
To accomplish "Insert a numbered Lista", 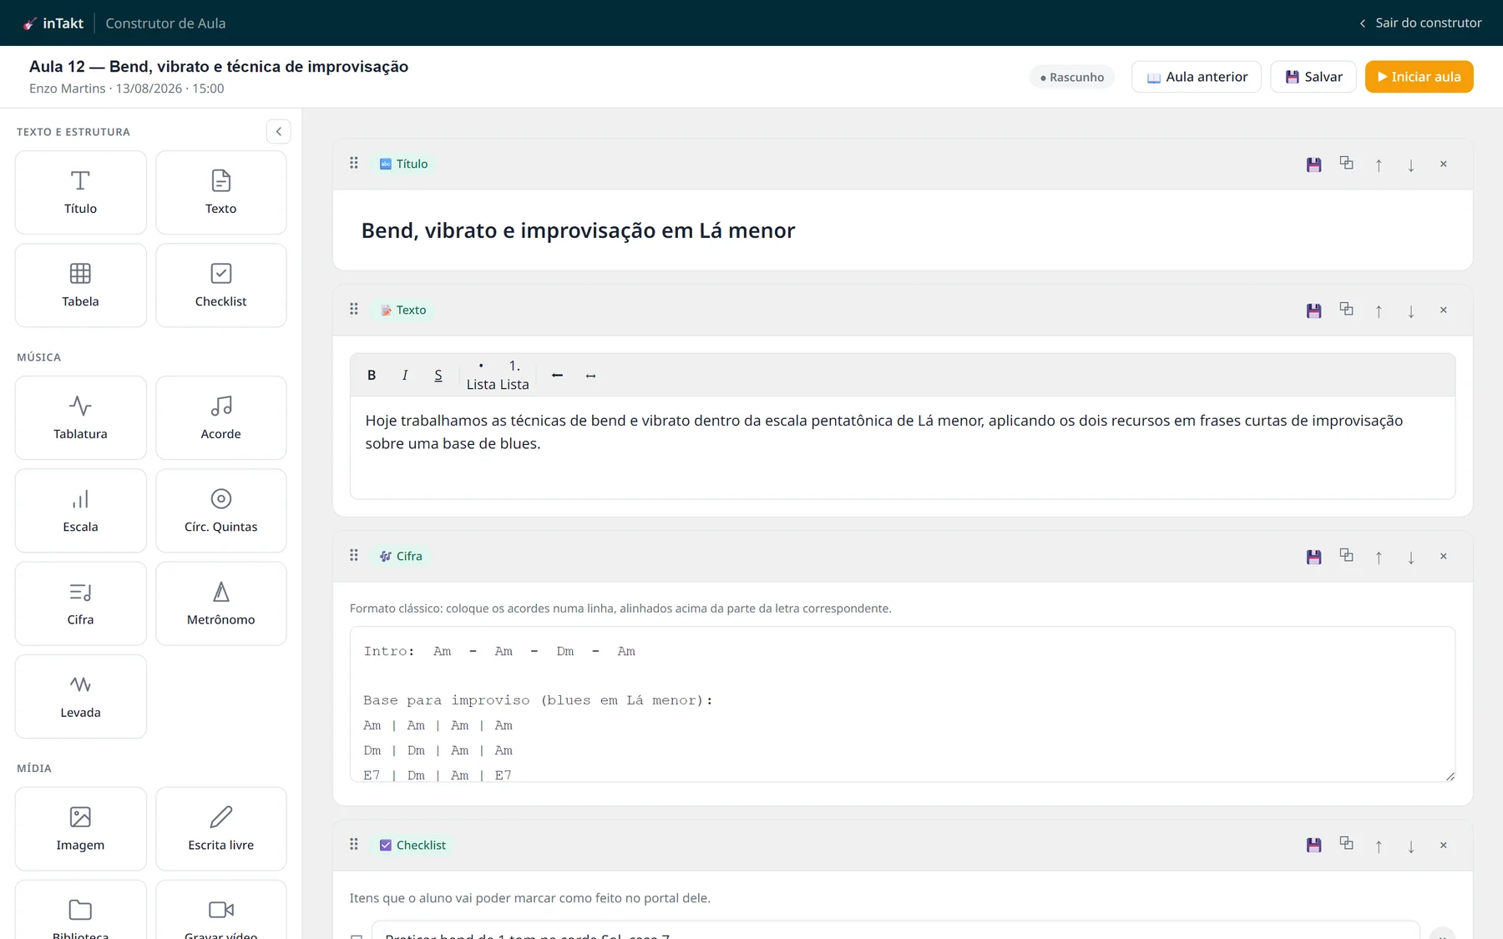I will click(514, 376).
